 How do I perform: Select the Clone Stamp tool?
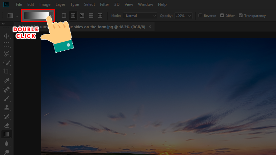point(7,107)
